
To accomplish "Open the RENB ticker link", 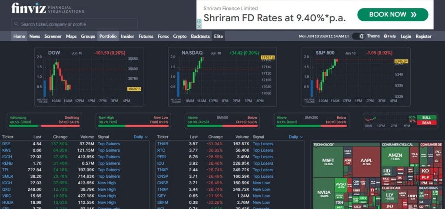I will click(x=7, y=163).
